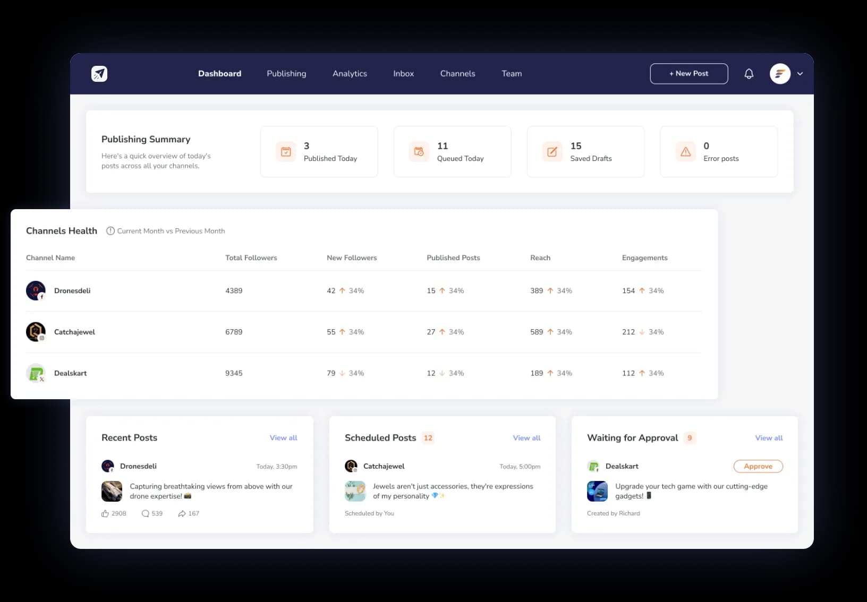
Task: Click the Error posts warning icon
Action: coord(685,151)
